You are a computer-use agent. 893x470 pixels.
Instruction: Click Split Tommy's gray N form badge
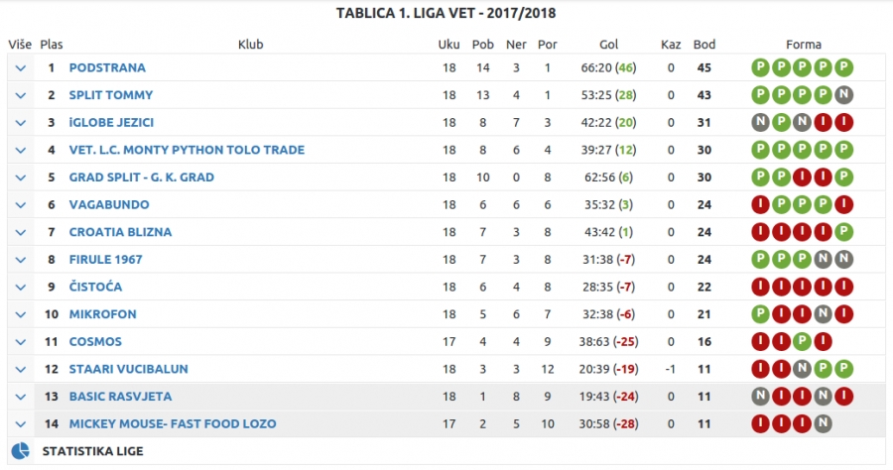point(843,95)
